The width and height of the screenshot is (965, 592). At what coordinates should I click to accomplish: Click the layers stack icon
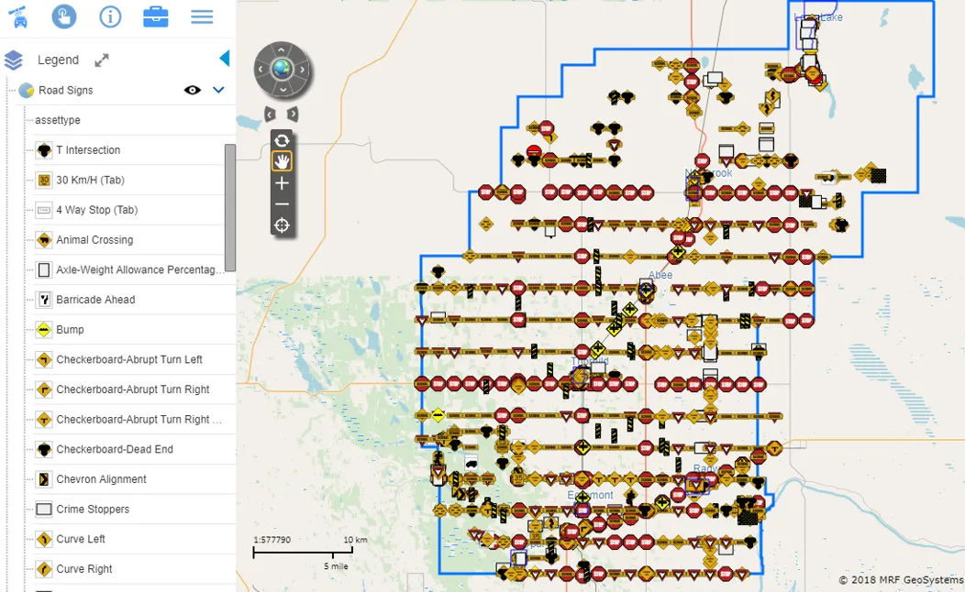coord(14,60)
